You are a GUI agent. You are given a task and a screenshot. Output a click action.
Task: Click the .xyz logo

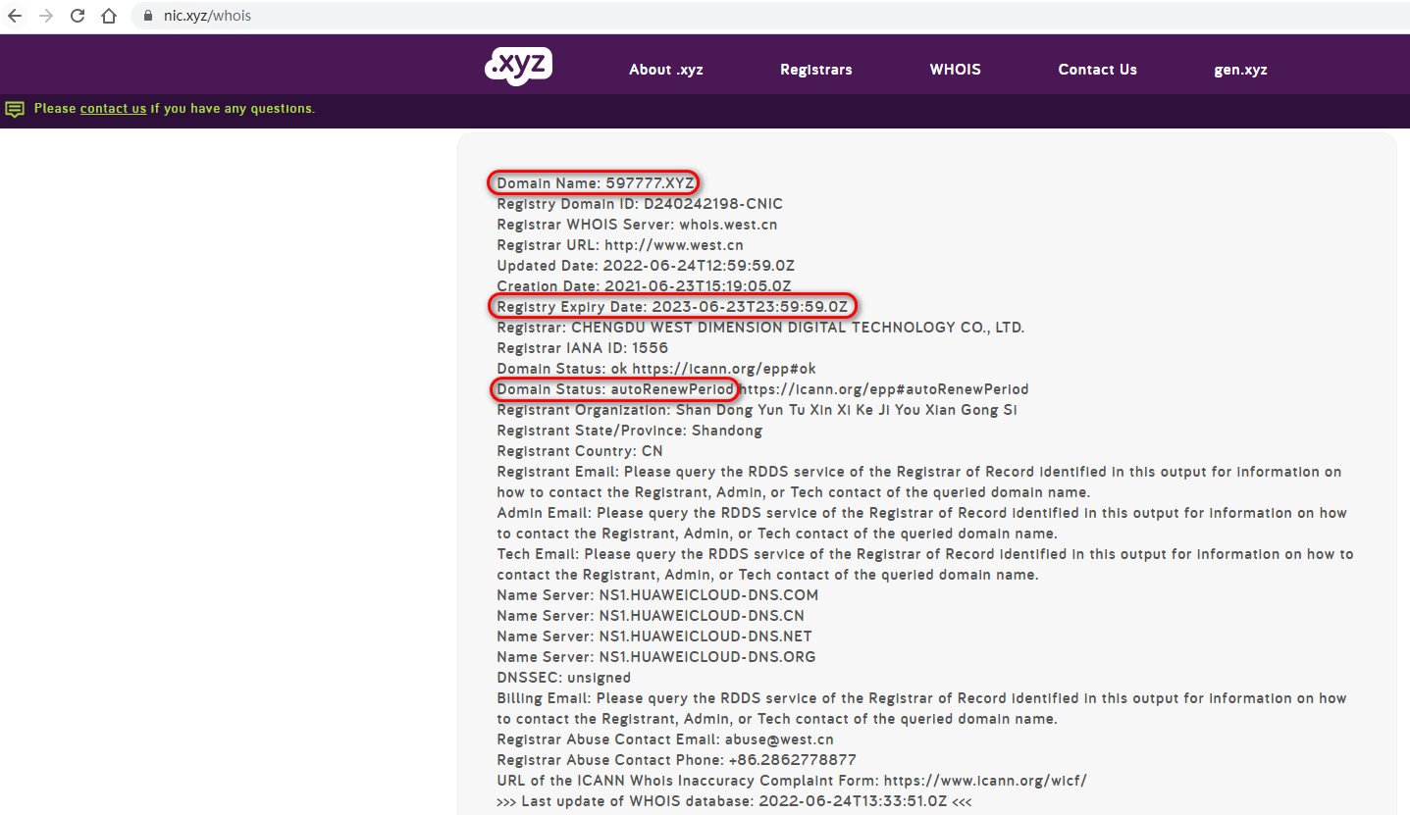[519, 66]
